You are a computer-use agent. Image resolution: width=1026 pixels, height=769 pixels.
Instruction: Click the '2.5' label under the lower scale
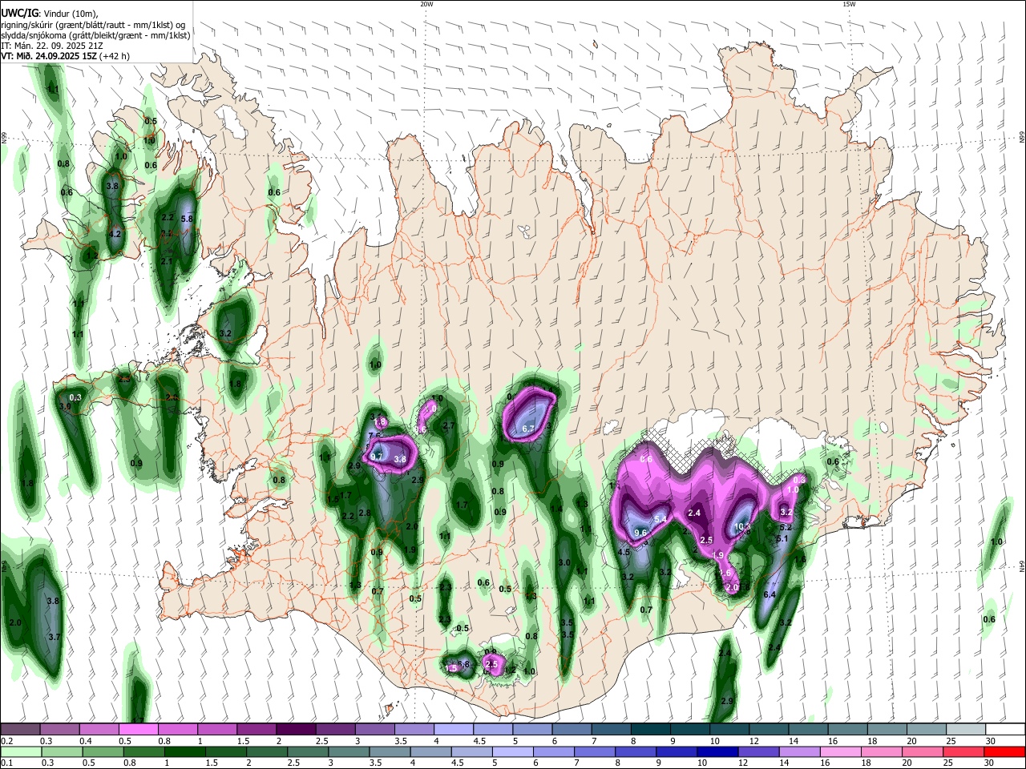294,763
